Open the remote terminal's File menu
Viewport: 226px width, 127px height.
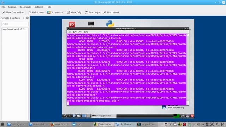pyautogui.click(x=70, y=32)
